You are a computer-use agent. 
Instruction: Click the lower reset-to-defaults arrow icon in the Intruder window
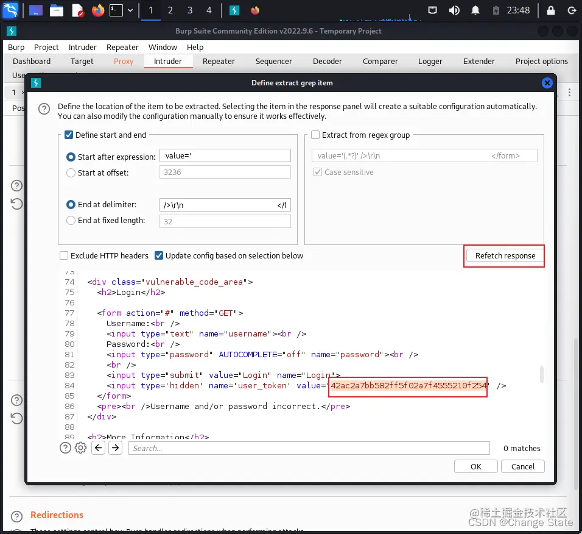coord(16,418)
